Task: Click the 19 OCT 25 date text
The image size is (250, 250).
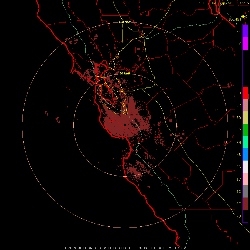Action: (x=161, y=248)
